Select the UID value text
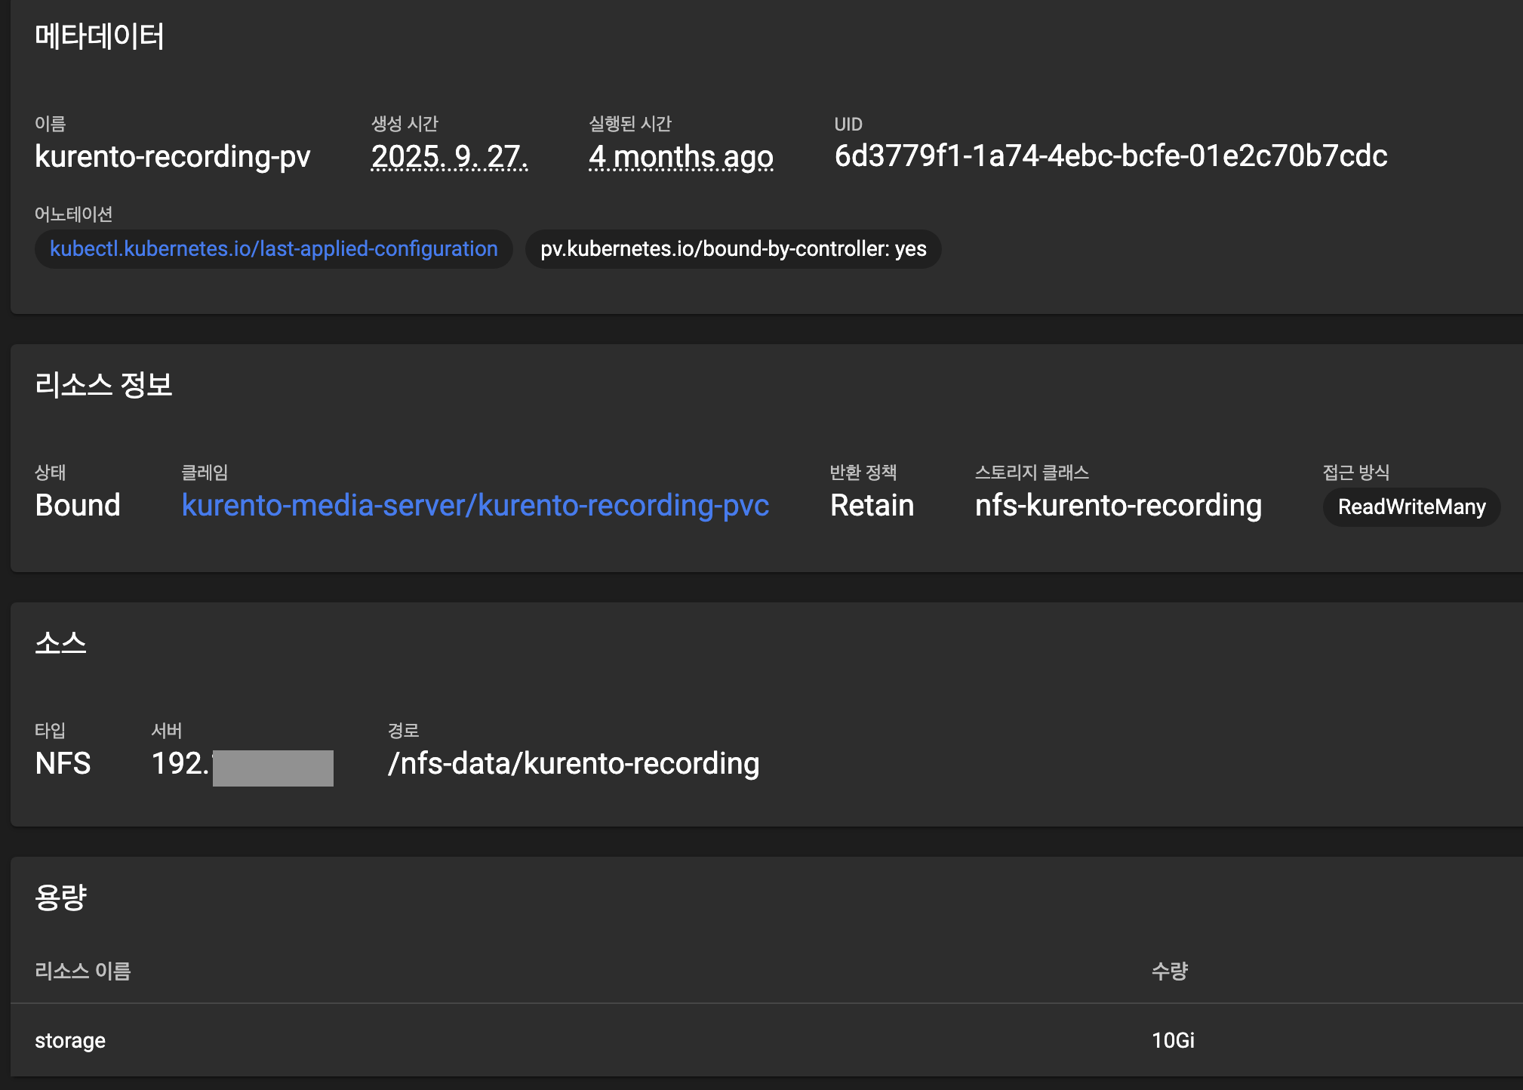The image size is (1523, 1090). 1110,156
